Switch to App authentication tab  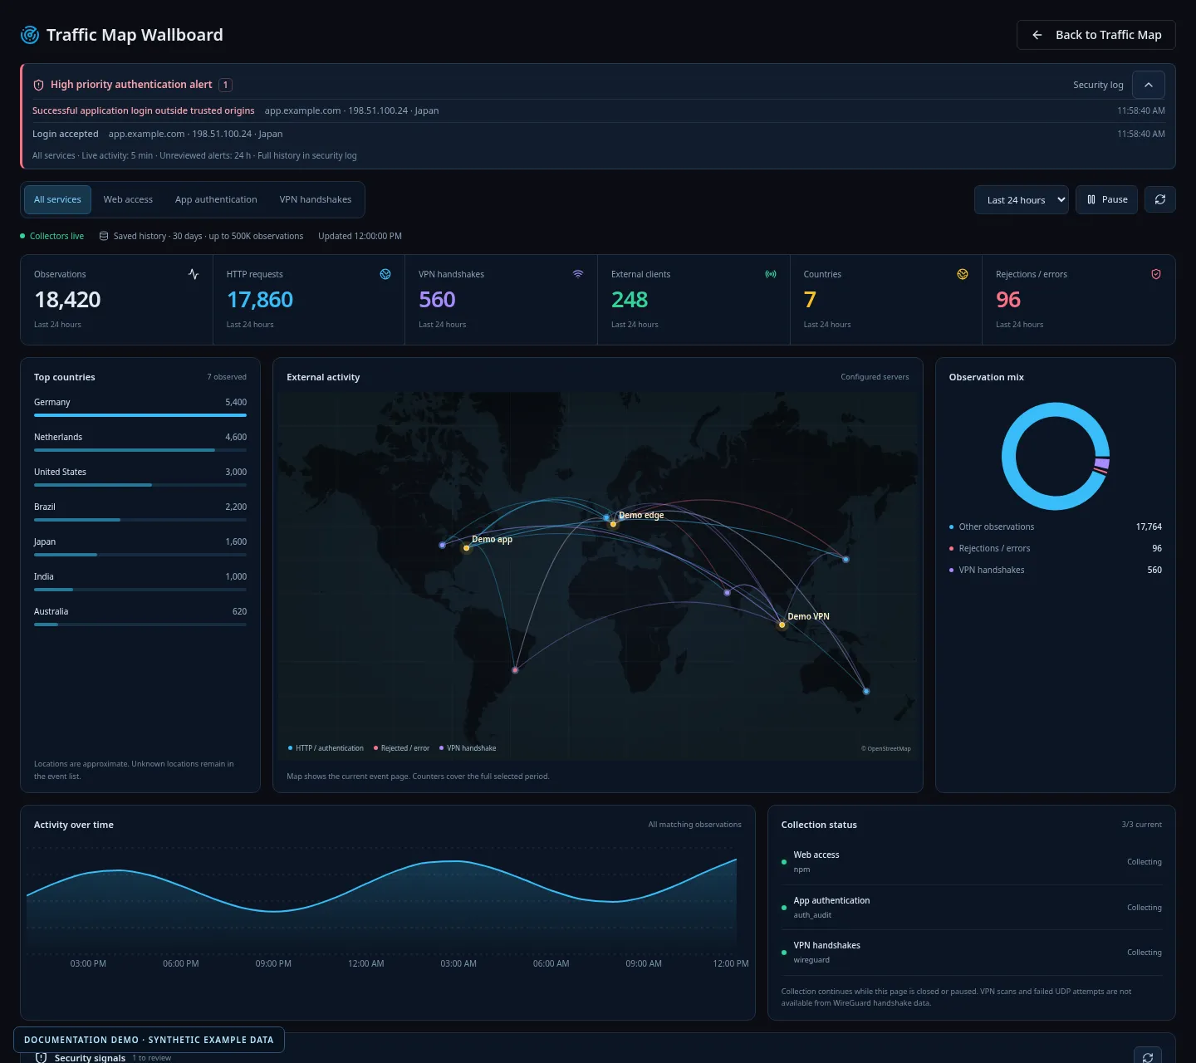(216, 199)
